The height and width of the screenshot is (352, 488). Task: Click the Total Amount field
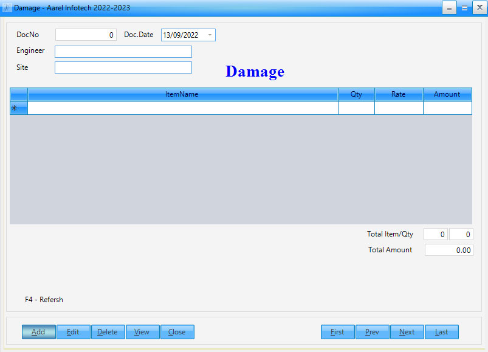(448, 250)
